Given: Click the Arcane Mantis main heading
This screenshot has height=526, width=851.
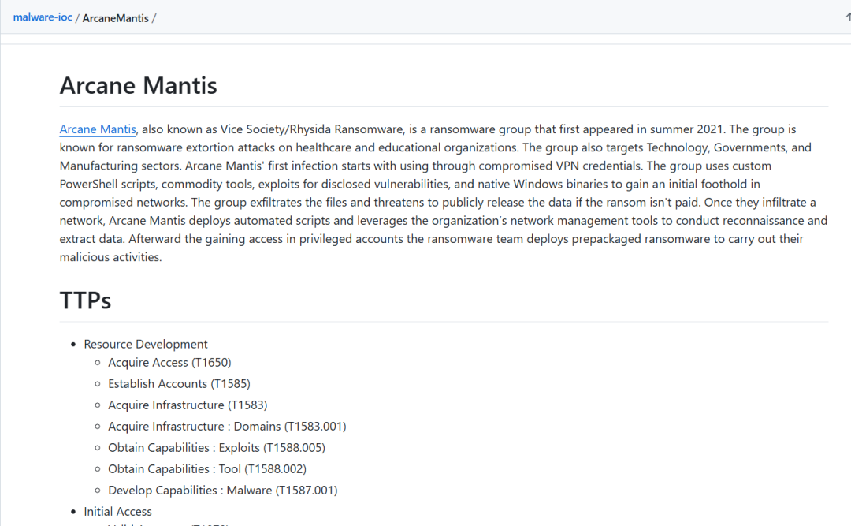Looking at the screenshot, I should 138,85.
